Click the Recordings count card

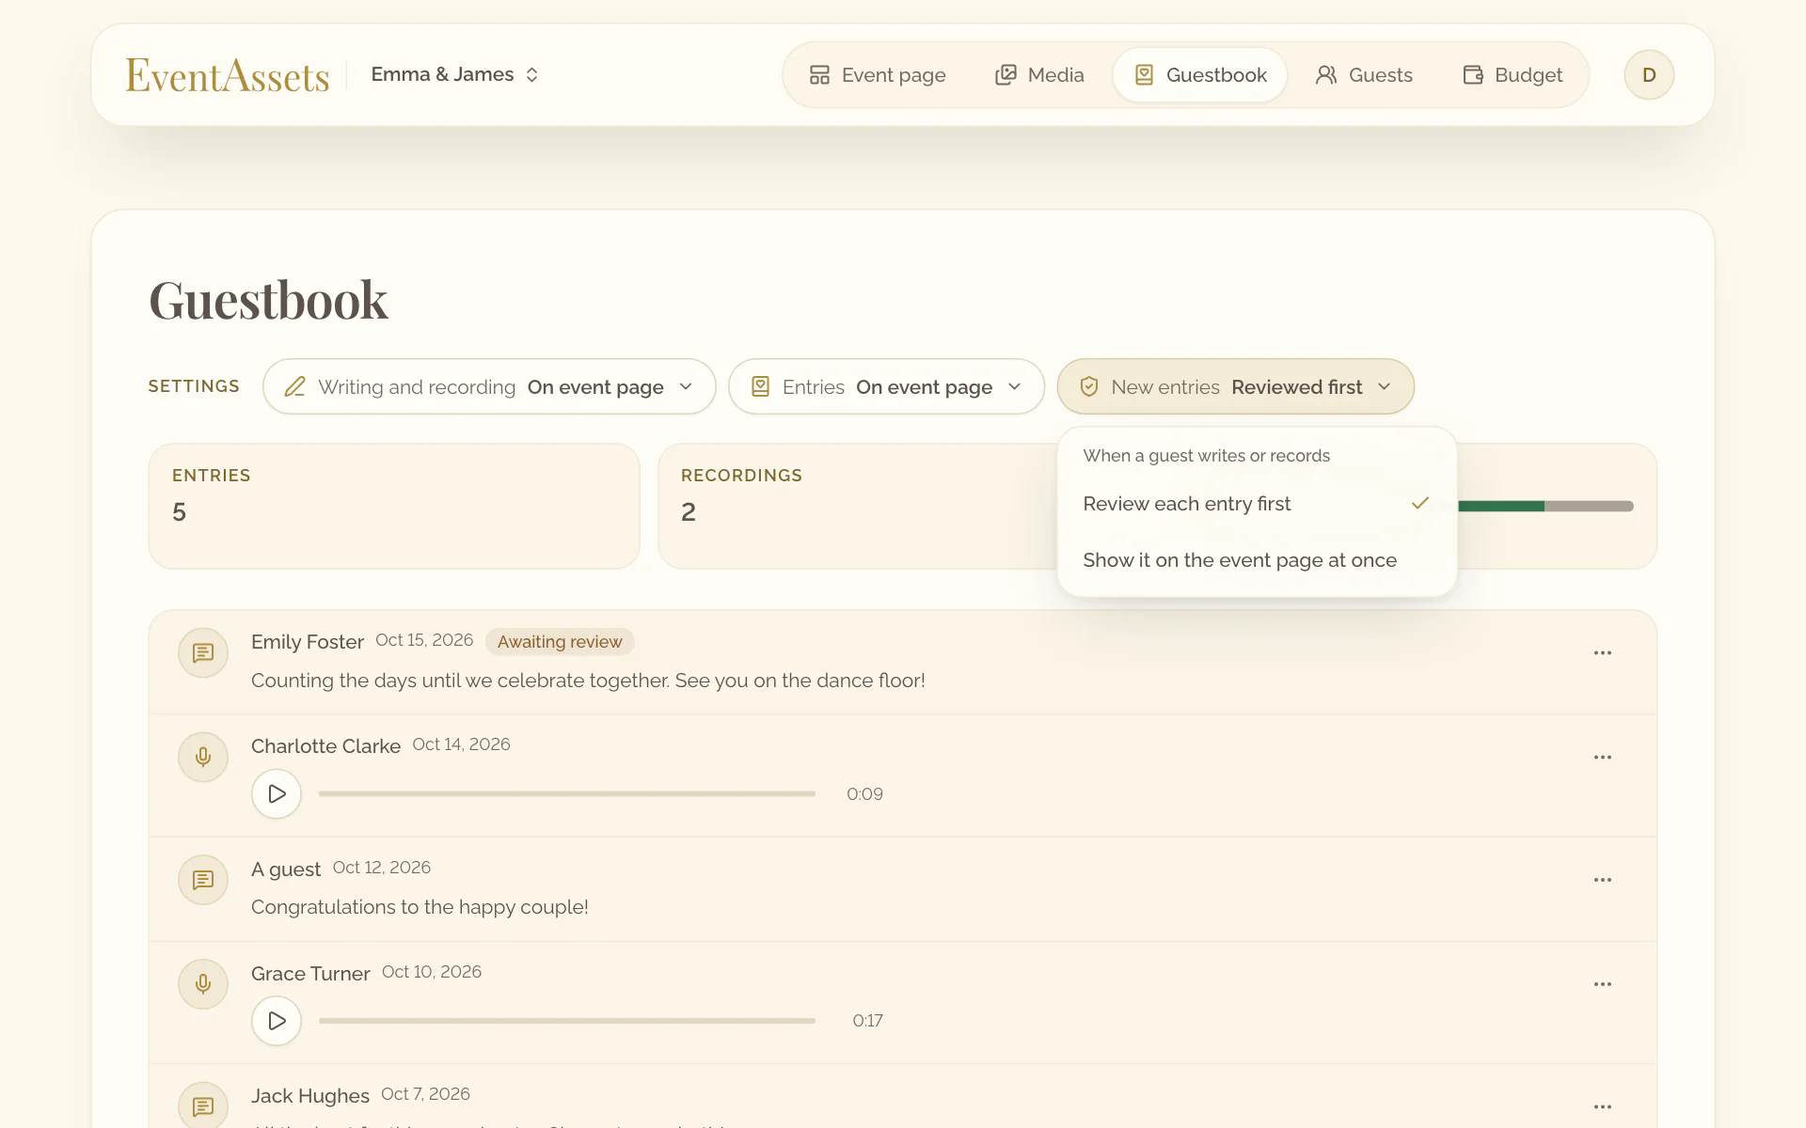856,506
